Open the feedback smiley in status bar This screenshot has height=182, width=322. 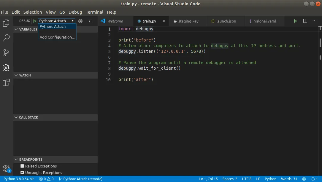click(x=304, y=179)
